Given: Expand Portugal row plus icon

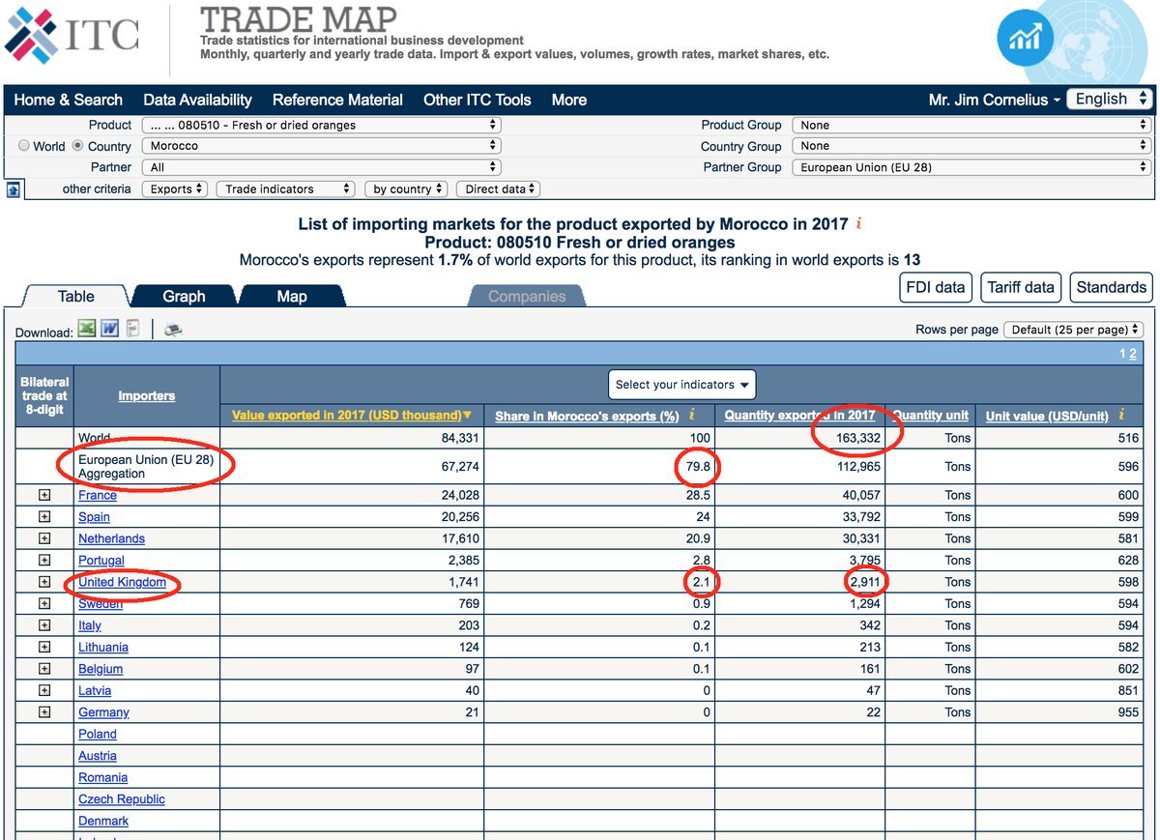Looking at the screenshot, I should pyautogui.click(x=44, y=560).
